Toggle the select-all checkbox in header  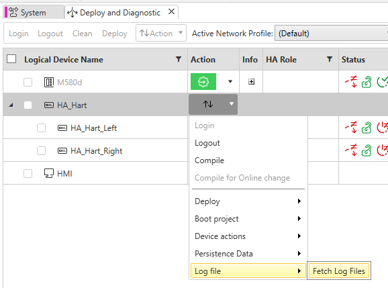tap(11, 59)
